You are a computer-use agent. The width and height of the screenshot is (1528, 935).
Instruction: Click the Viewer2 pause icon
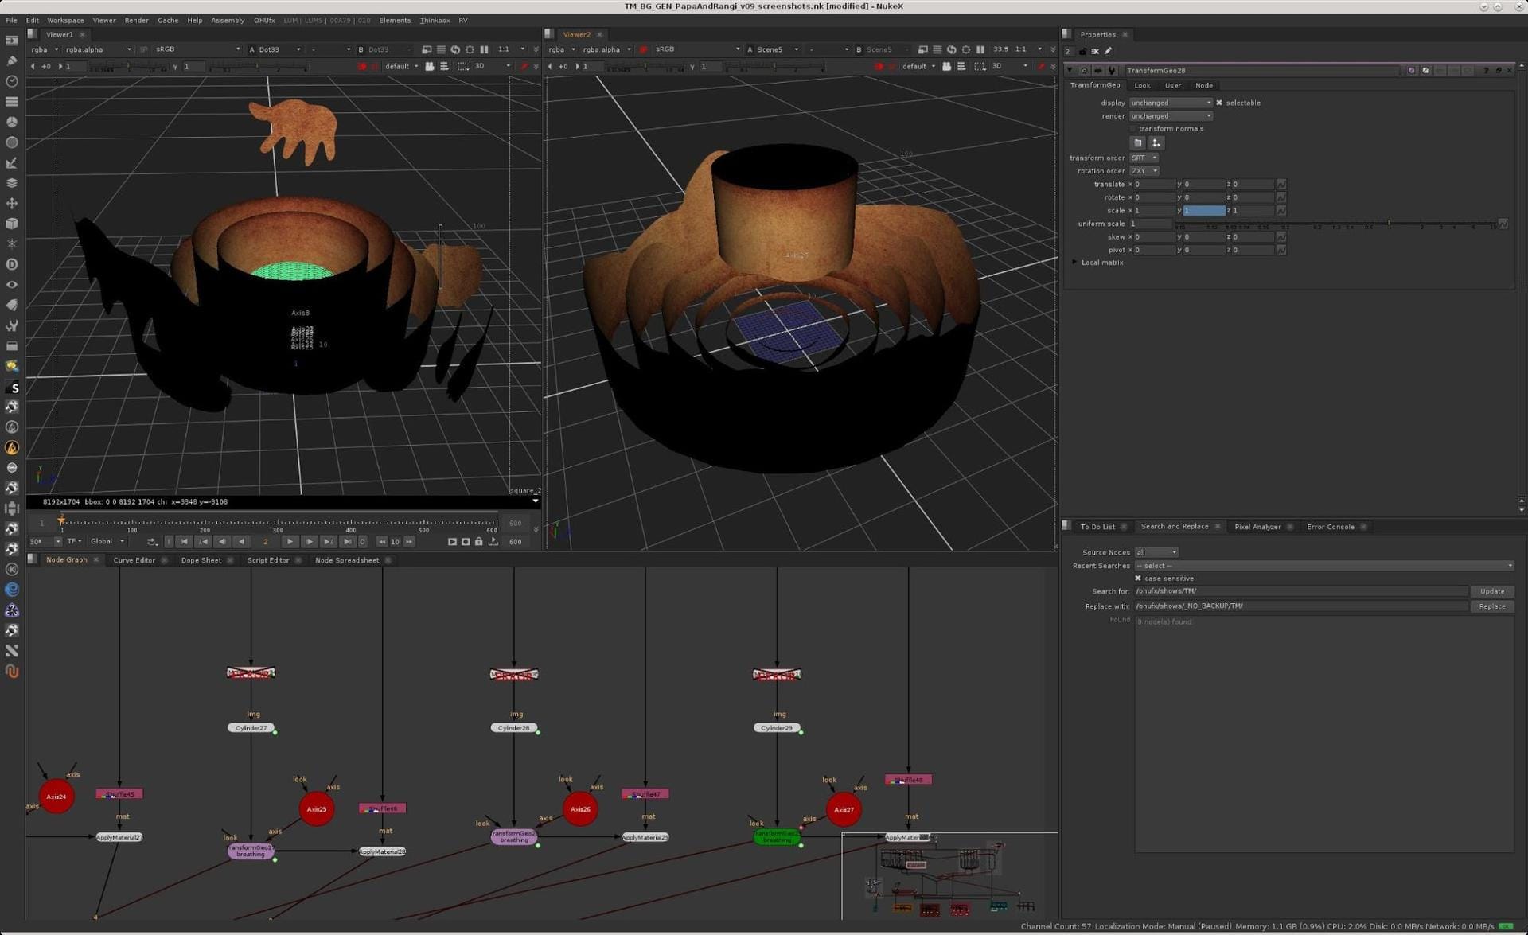980,49
